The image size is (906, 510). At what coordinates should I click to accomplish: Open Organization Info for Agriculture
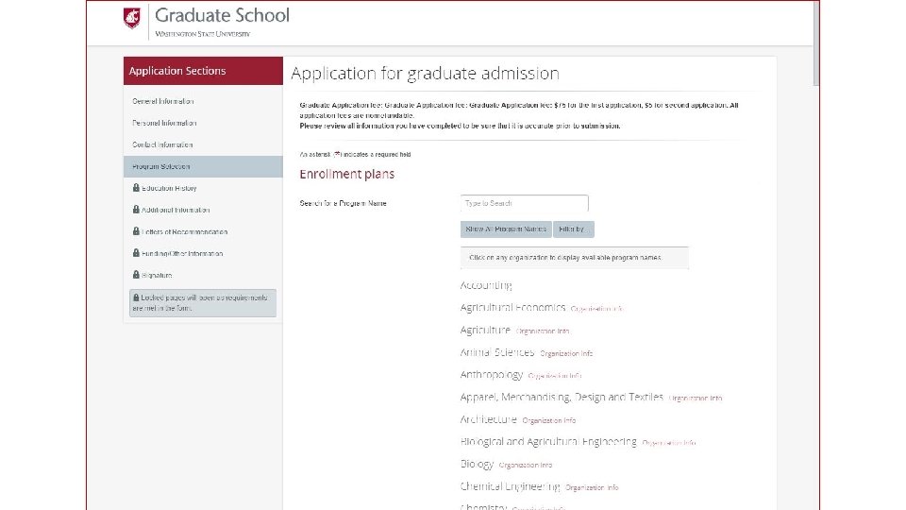[x=543, y=331]
